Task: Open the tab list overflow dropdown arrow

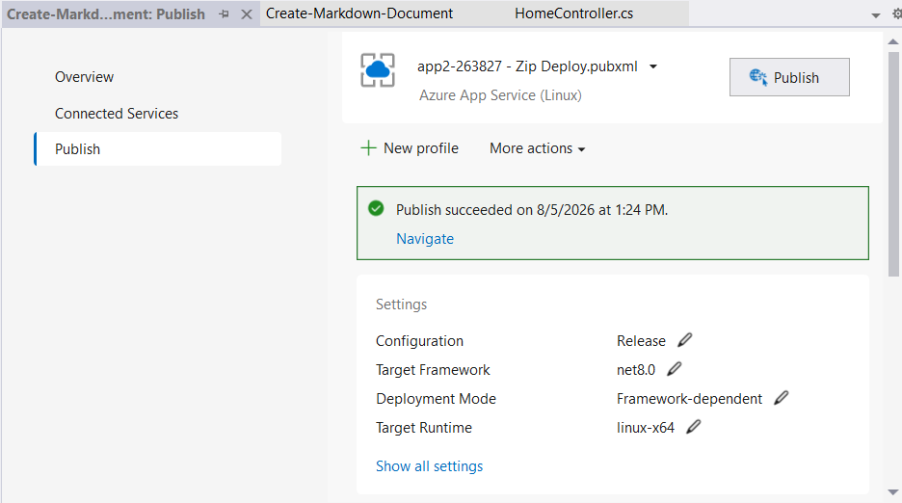Action: click(876, 15)
